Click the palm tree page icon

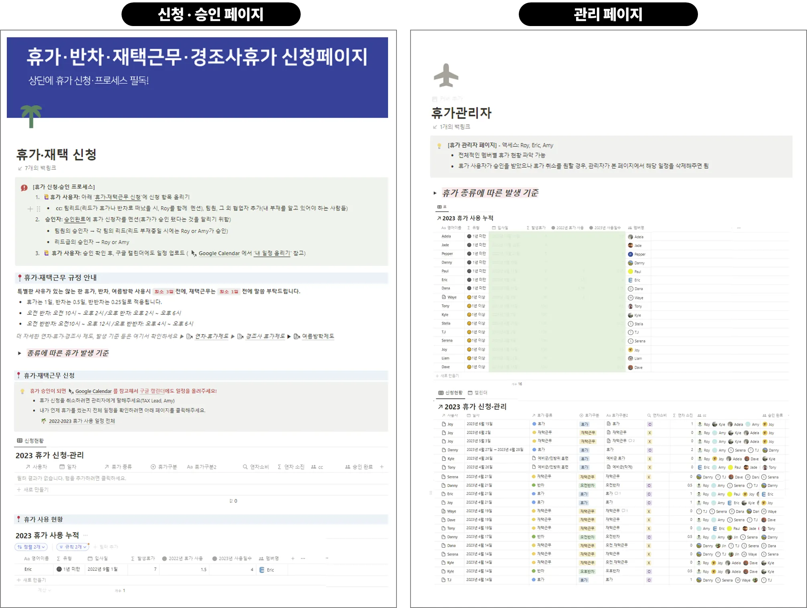pyautogui.click(x=31, y=116)
